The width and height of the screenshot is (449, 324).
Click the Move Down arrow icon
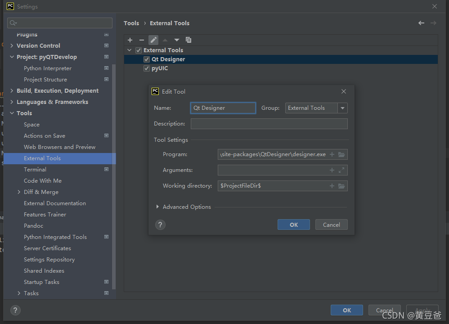[177, 40]
